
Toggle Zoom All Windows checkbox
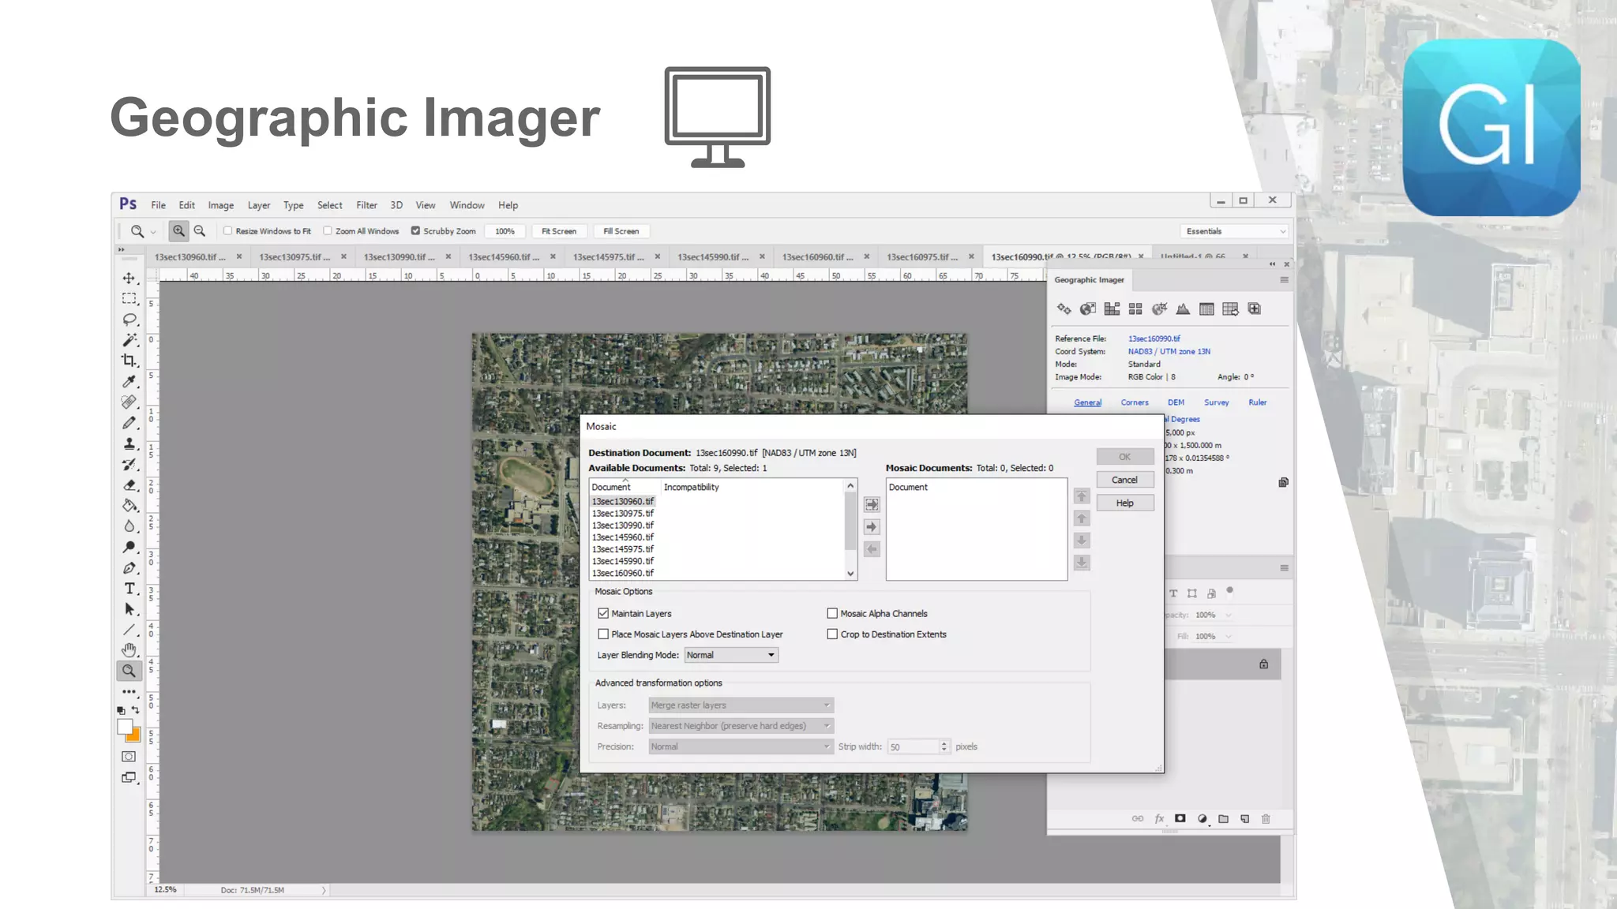pos(328,231)
